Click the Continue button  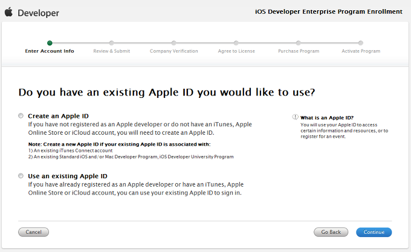(374, 232)
